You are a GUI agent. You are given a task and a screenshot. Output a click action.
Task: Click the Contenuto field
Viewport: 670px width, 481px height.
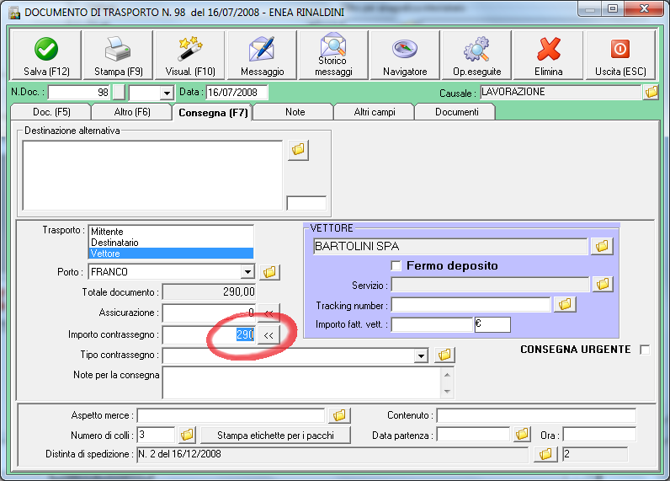pos(536,415)
